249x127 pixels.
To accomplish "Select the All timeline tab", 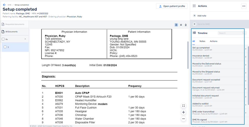I will pyautogui.click(x=194, y=41).
